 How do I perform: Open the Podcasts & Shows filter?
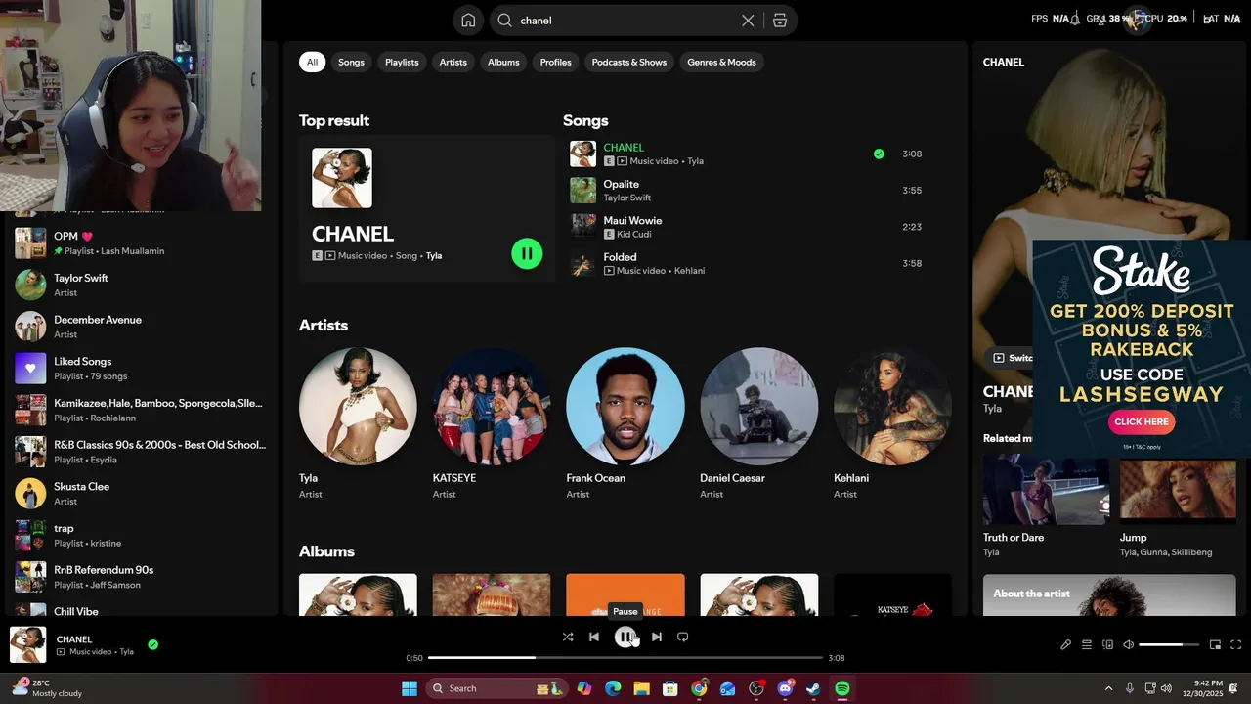629,62
